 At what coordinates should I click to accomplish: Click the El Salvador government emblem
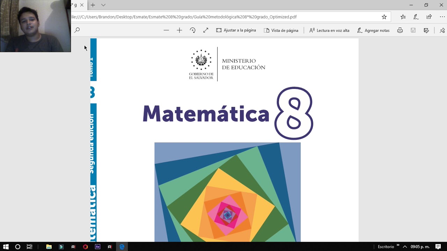click(201, 60)
